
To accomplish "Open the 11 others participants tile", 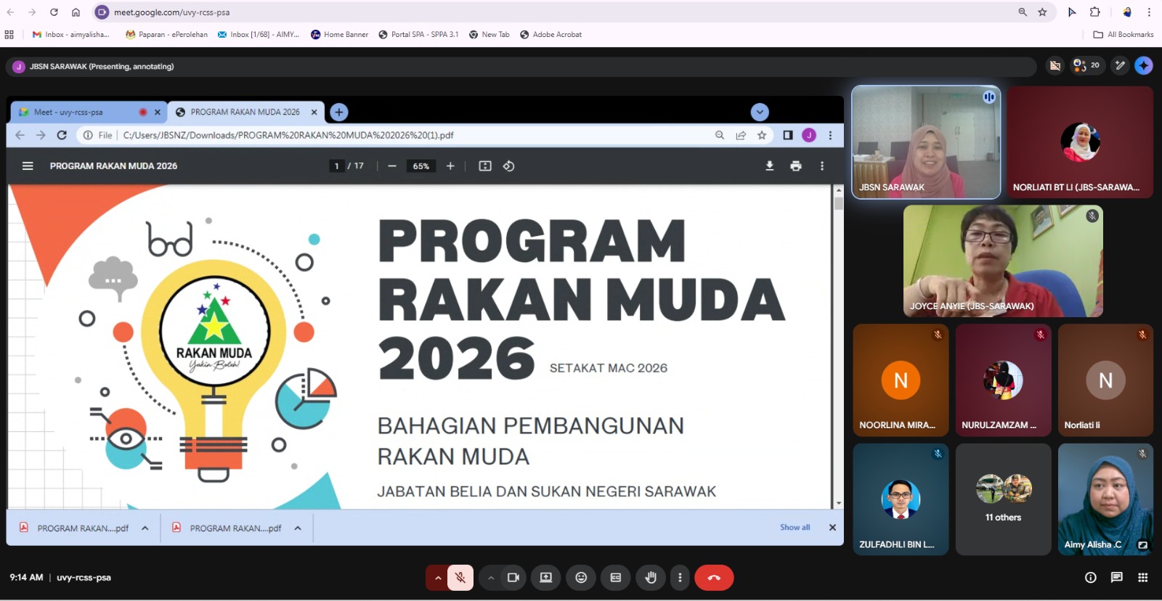I will point(1003,499).
